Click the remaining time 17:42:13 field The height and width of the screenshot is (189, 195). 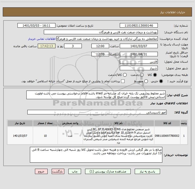47,46
